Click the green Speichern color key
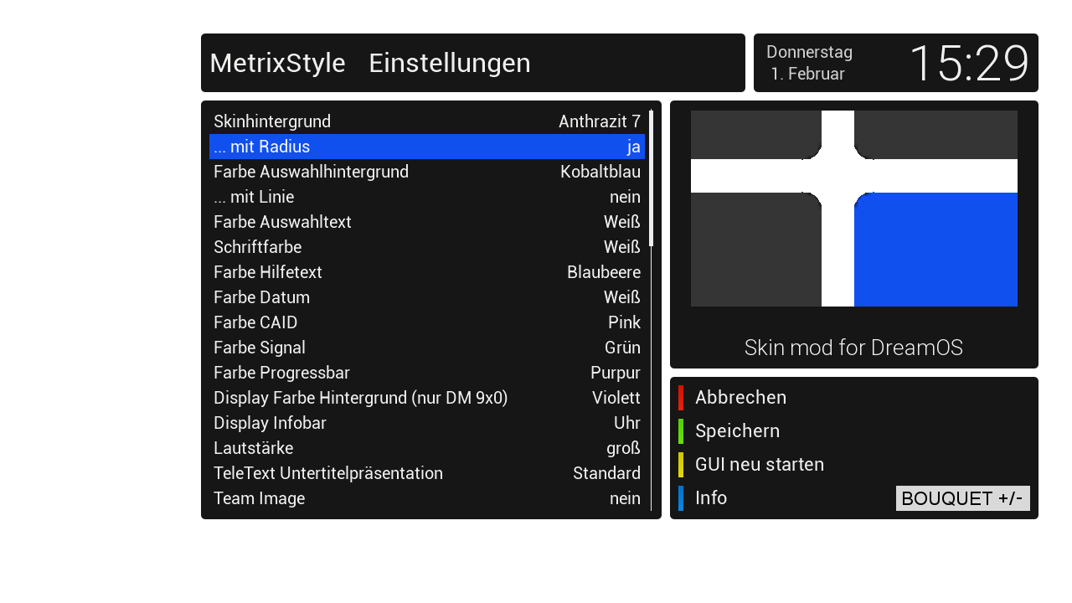The width and height of the screenshot is (1072, 603). tap(681, 431)
